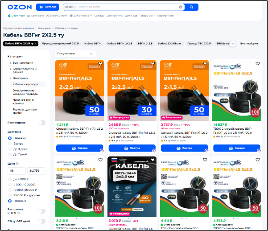
Task: Focus the Искать на Ozon search field
Action: [128, 7]
